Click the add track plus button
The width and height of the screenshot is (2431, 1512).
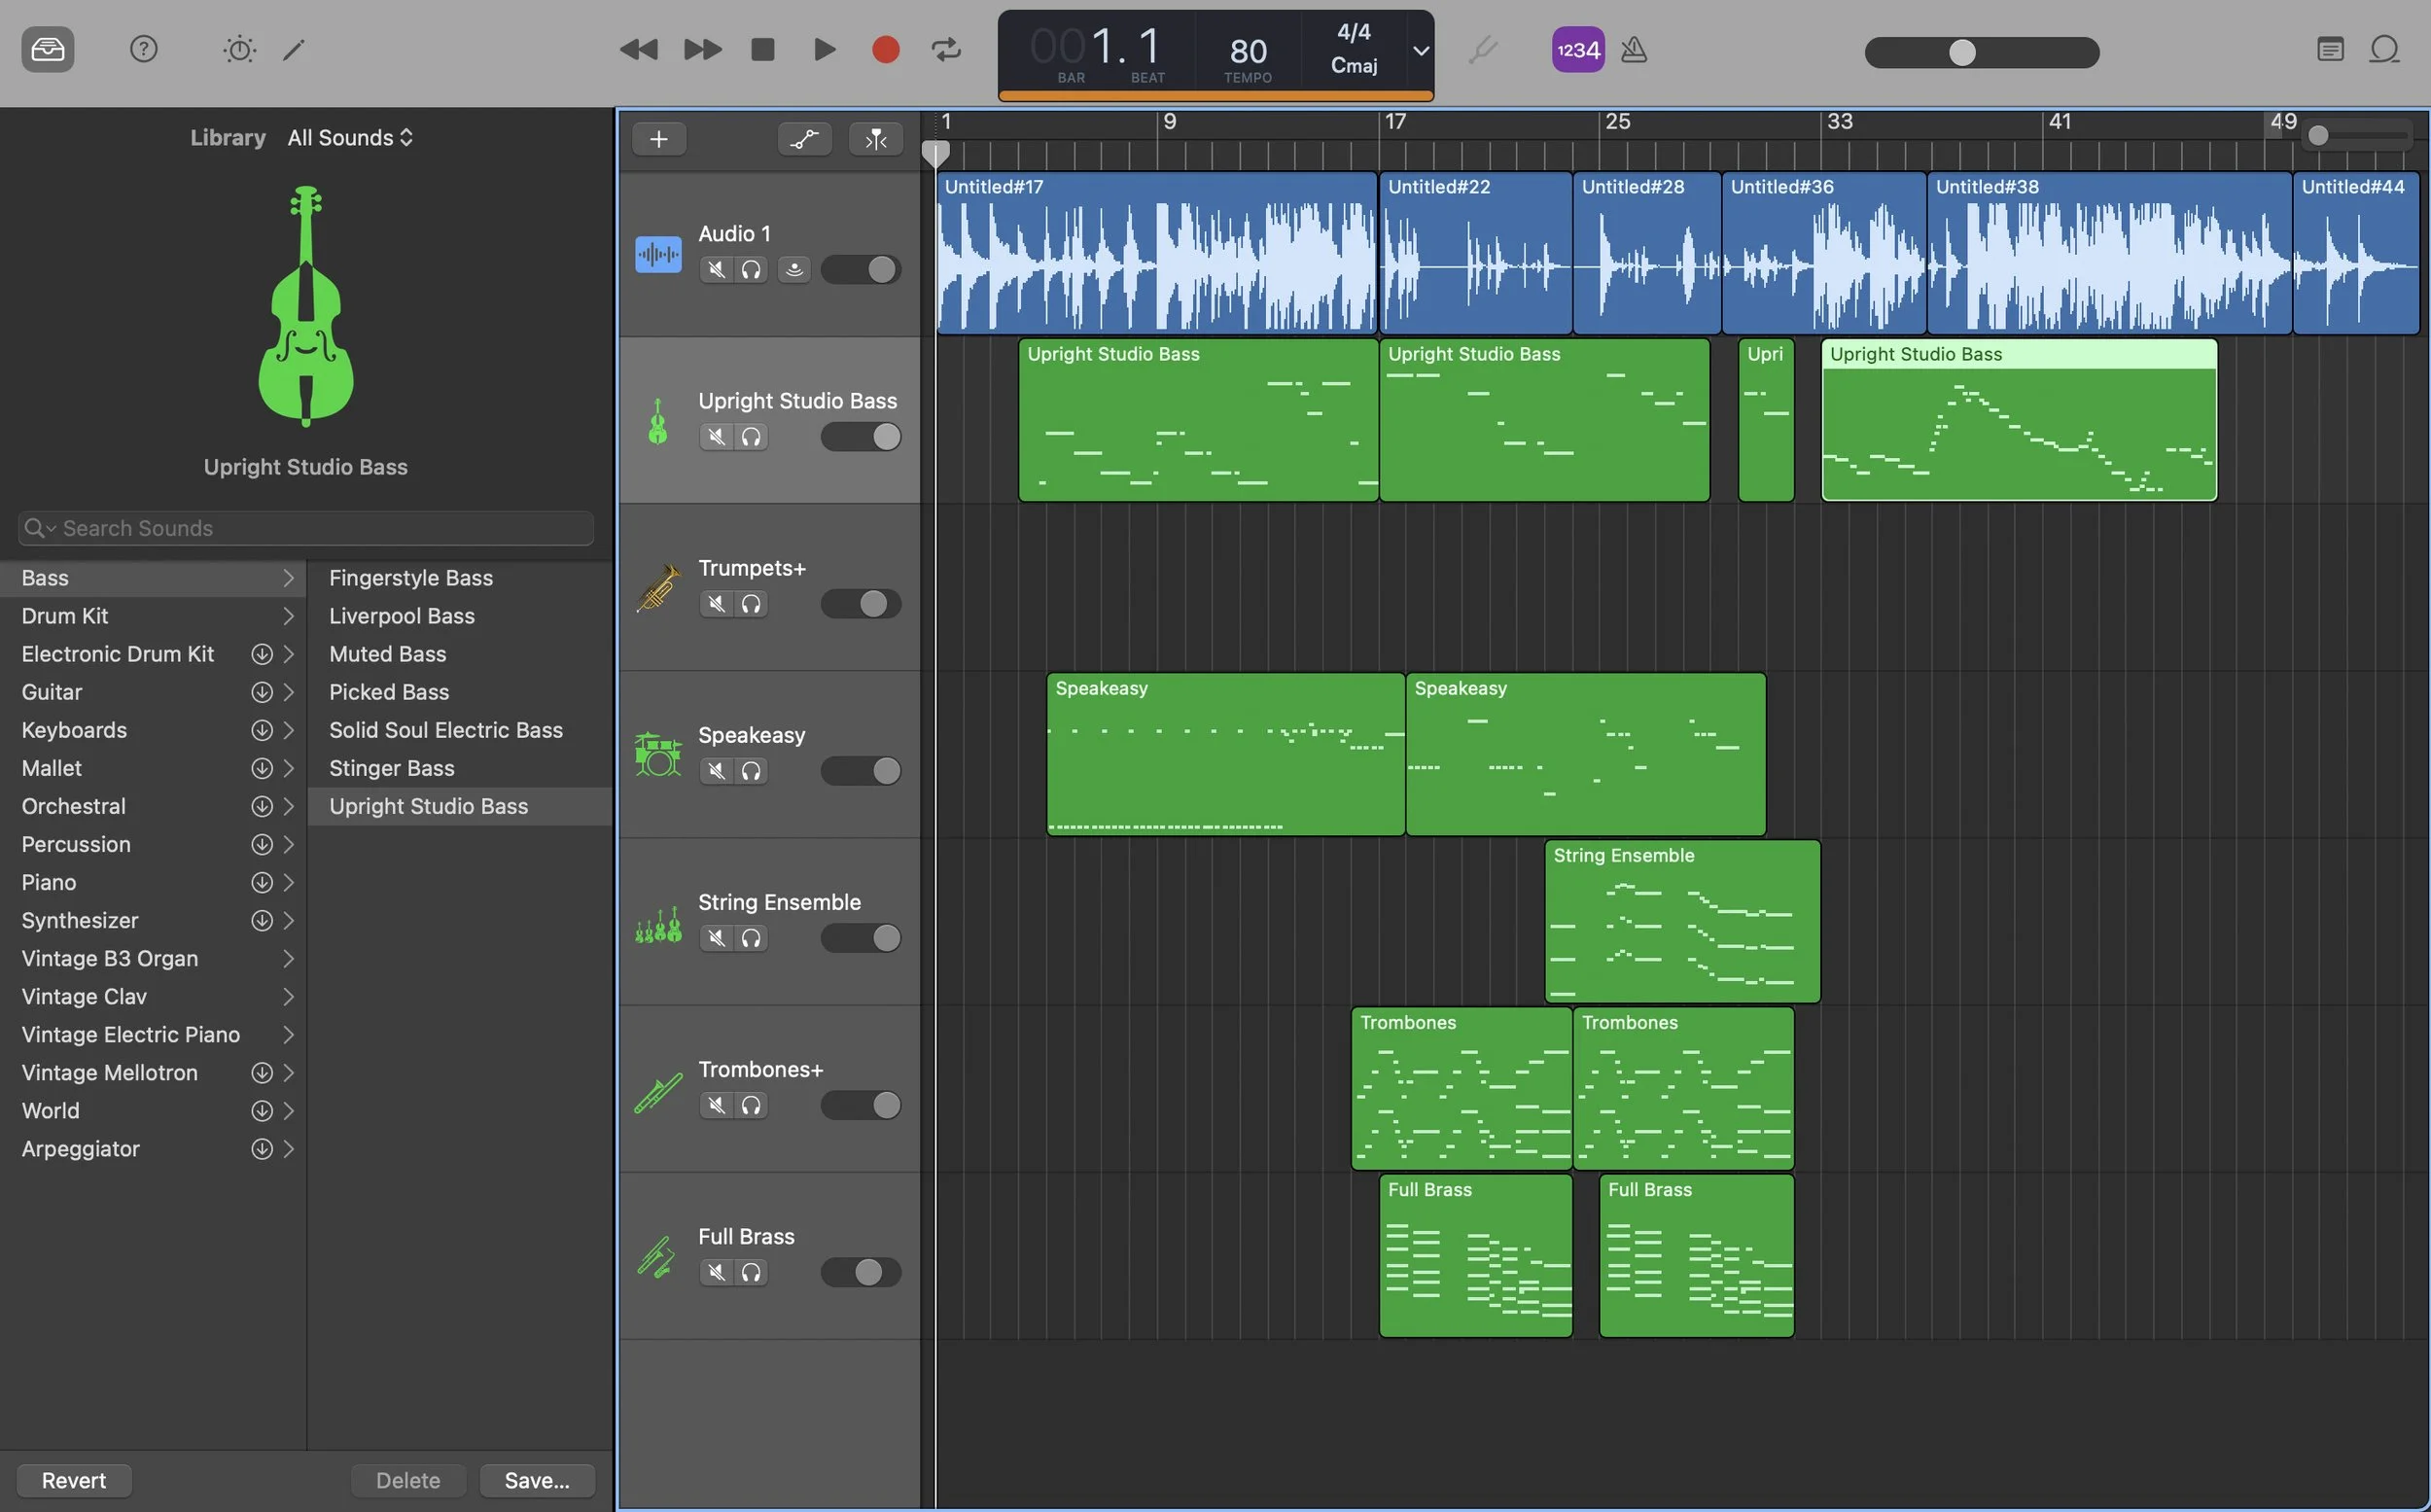coord(658,139)
